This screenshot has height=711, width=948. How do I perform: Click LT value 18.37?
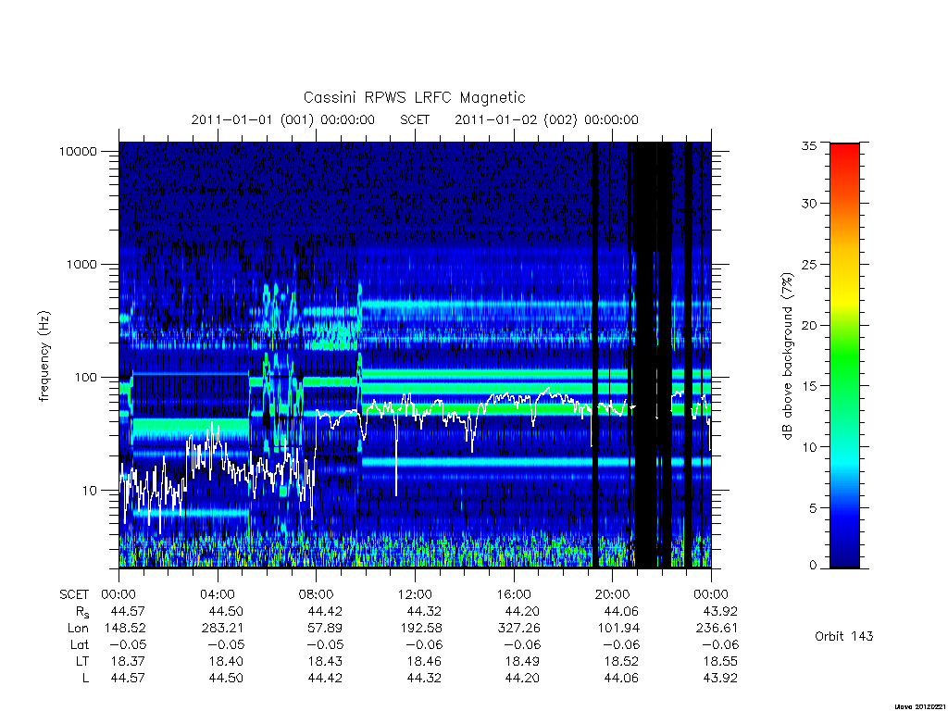pos(128,661)
